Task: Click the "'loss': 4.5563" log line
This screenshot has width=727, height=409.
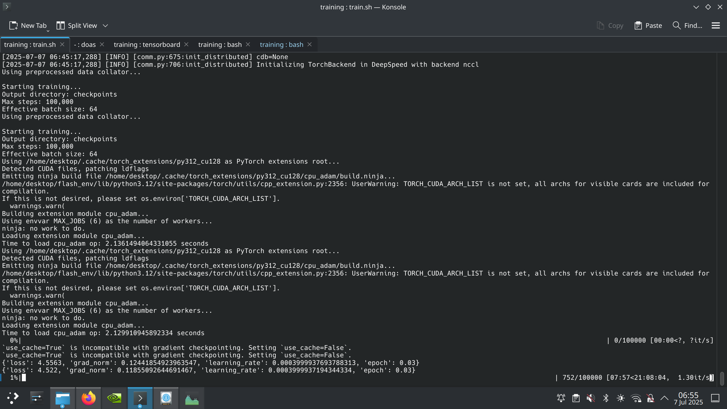Action: point(211,363)
